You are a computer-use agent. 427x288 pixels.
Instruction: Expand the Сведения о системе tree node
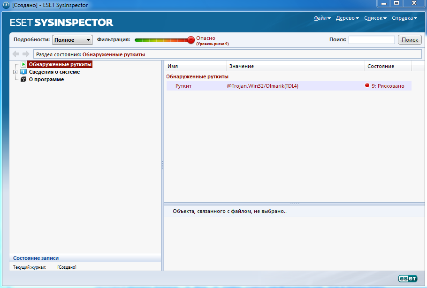(x=15, y=72)
